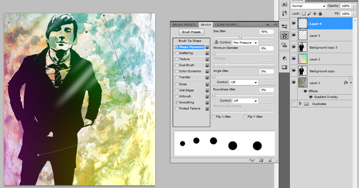Hide the Background copy 3 layer
The width and height of the screenshot is (359, 188).
tap(294, 47)
